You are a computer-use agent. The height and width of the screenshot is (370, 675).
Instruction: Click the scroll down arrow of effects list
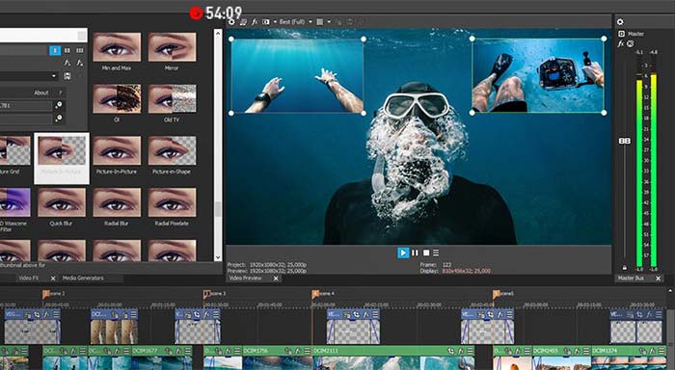coord(218,257)
